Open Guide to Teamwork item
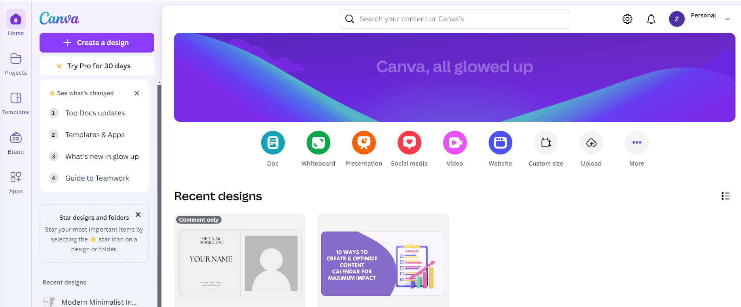This screenshot has width=741, height=307. [x=94, y=178]
